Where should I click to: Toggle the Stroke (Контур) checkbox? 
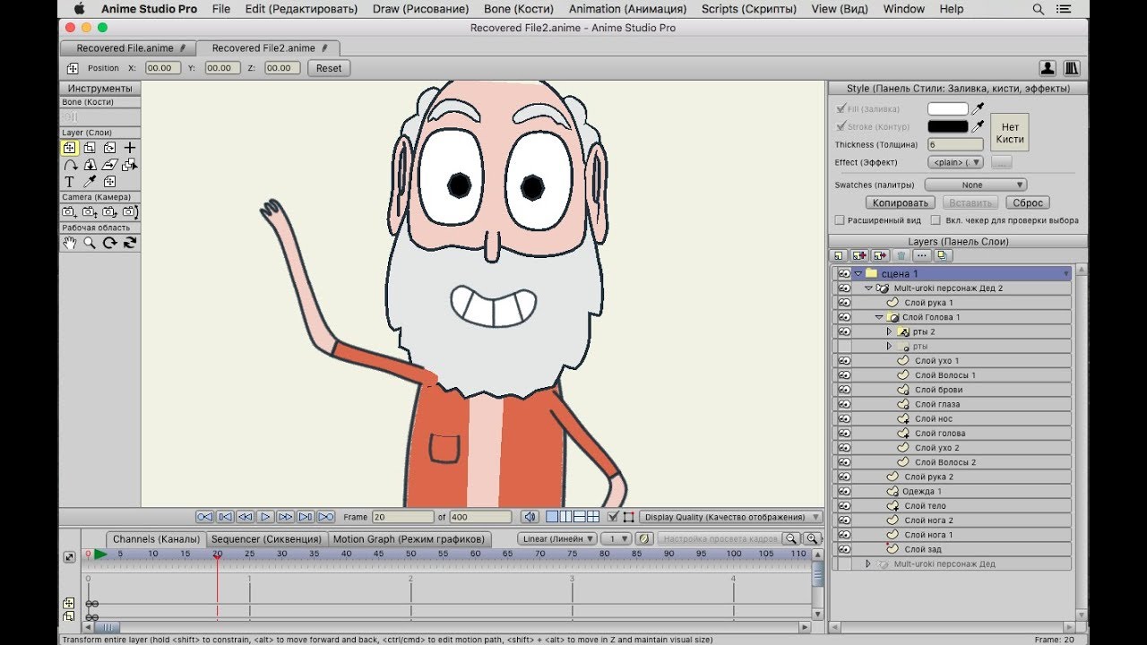pos(841,126)
